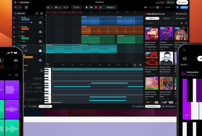Screen dimensions: 202x136
Task: Open the C min key selector
Action: [x=76, y=7]
